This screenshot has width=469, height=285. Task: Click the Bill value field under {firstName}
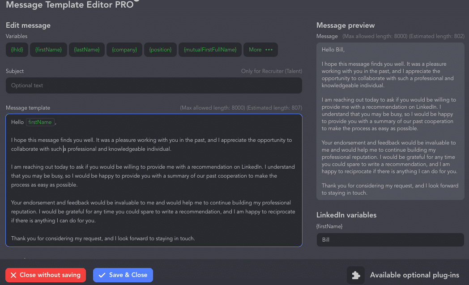point(390,240)
